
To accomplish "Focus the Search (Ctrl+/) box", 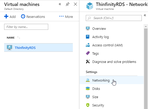I will tap(114, 18).
